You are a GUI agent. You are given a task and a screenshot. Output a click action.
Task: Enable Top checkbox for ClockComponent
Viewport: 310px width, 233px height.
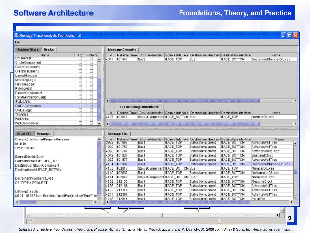click(x=80, y=67)
